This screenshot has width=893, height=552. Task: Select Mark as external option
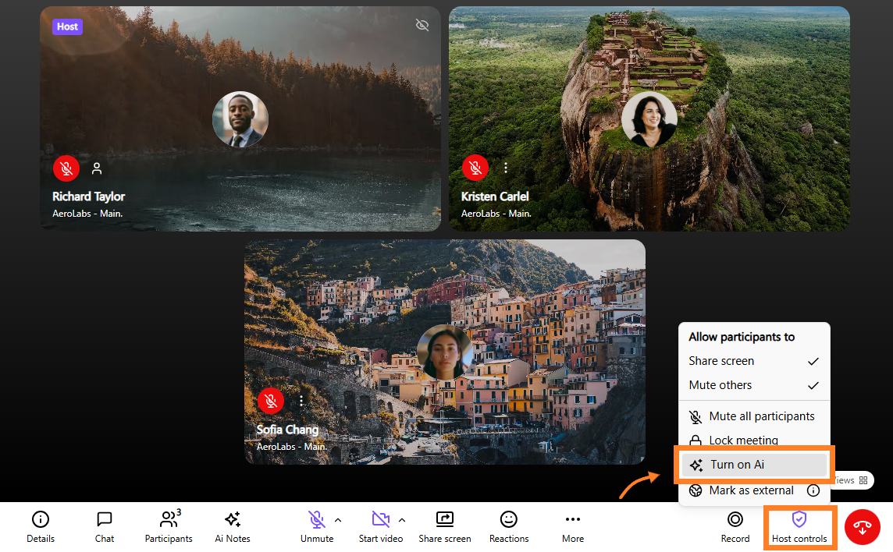(x=742, y=490)
